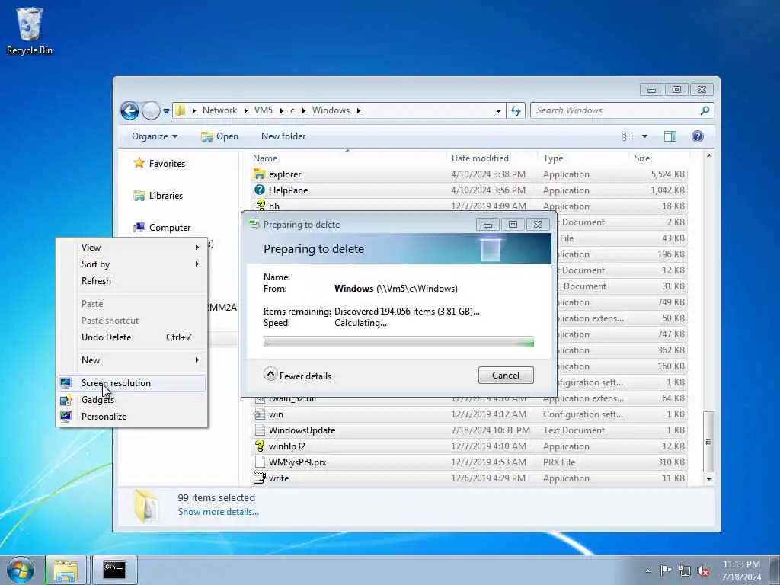Click the Search Windows input field
The image size is (780, 585).
(617, 110)
